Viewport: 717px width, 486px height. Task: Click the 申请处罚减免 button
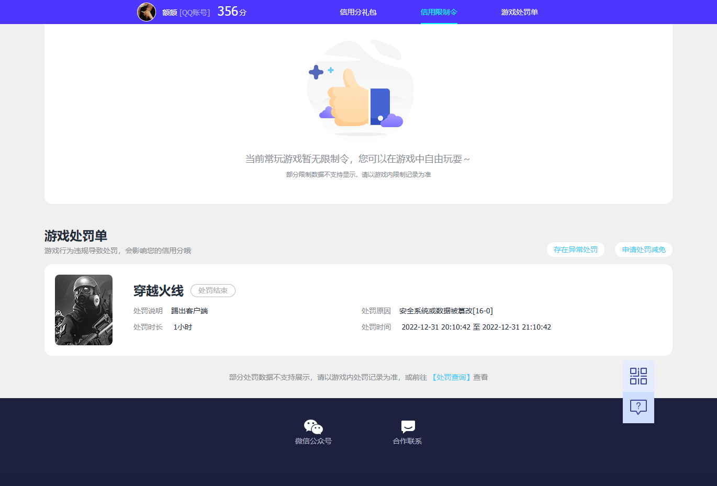(643, 250)
